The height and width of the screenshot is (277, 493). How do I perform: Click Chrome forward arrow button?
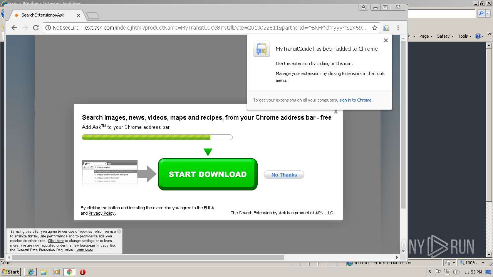pos(25,28)
